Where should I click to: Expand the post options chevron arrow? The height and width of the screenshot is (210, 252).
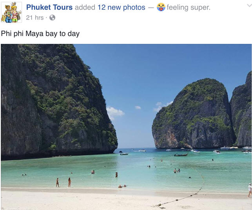249,6
